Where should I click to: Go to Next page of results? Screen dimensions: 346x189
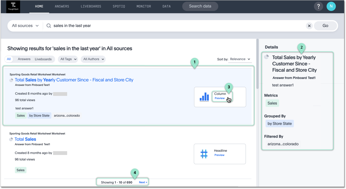143,182
